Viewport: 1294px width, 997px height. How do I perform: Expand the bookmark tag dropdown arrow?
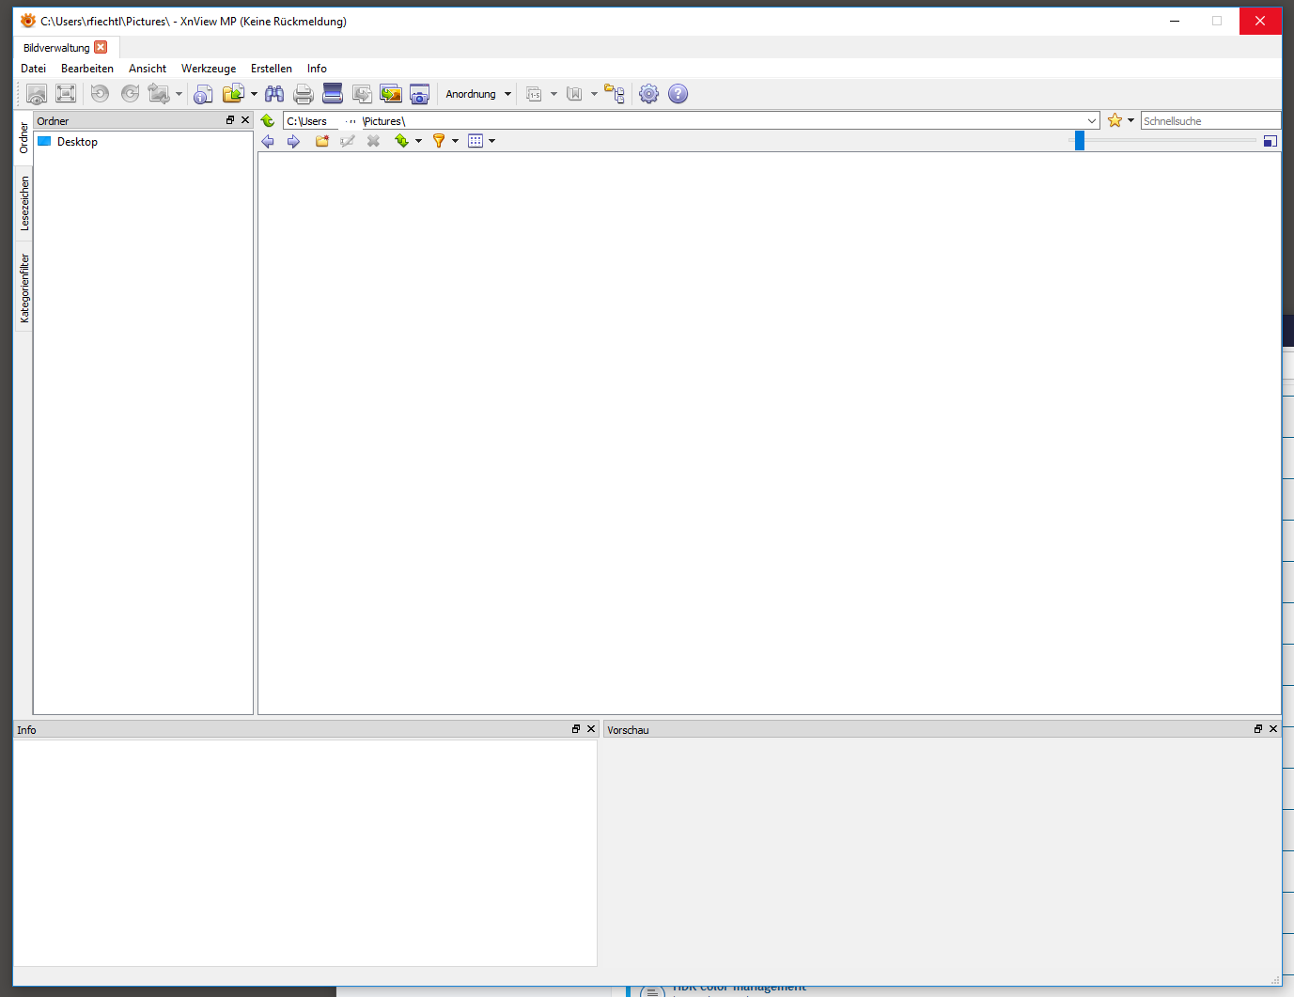[x=594, y=94]
